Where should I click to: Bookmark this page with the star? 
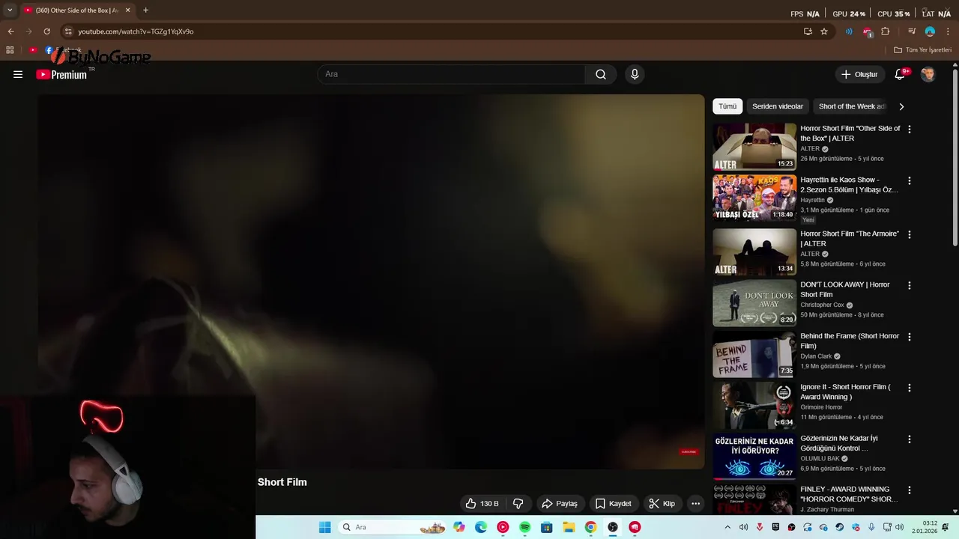(824, 31)
